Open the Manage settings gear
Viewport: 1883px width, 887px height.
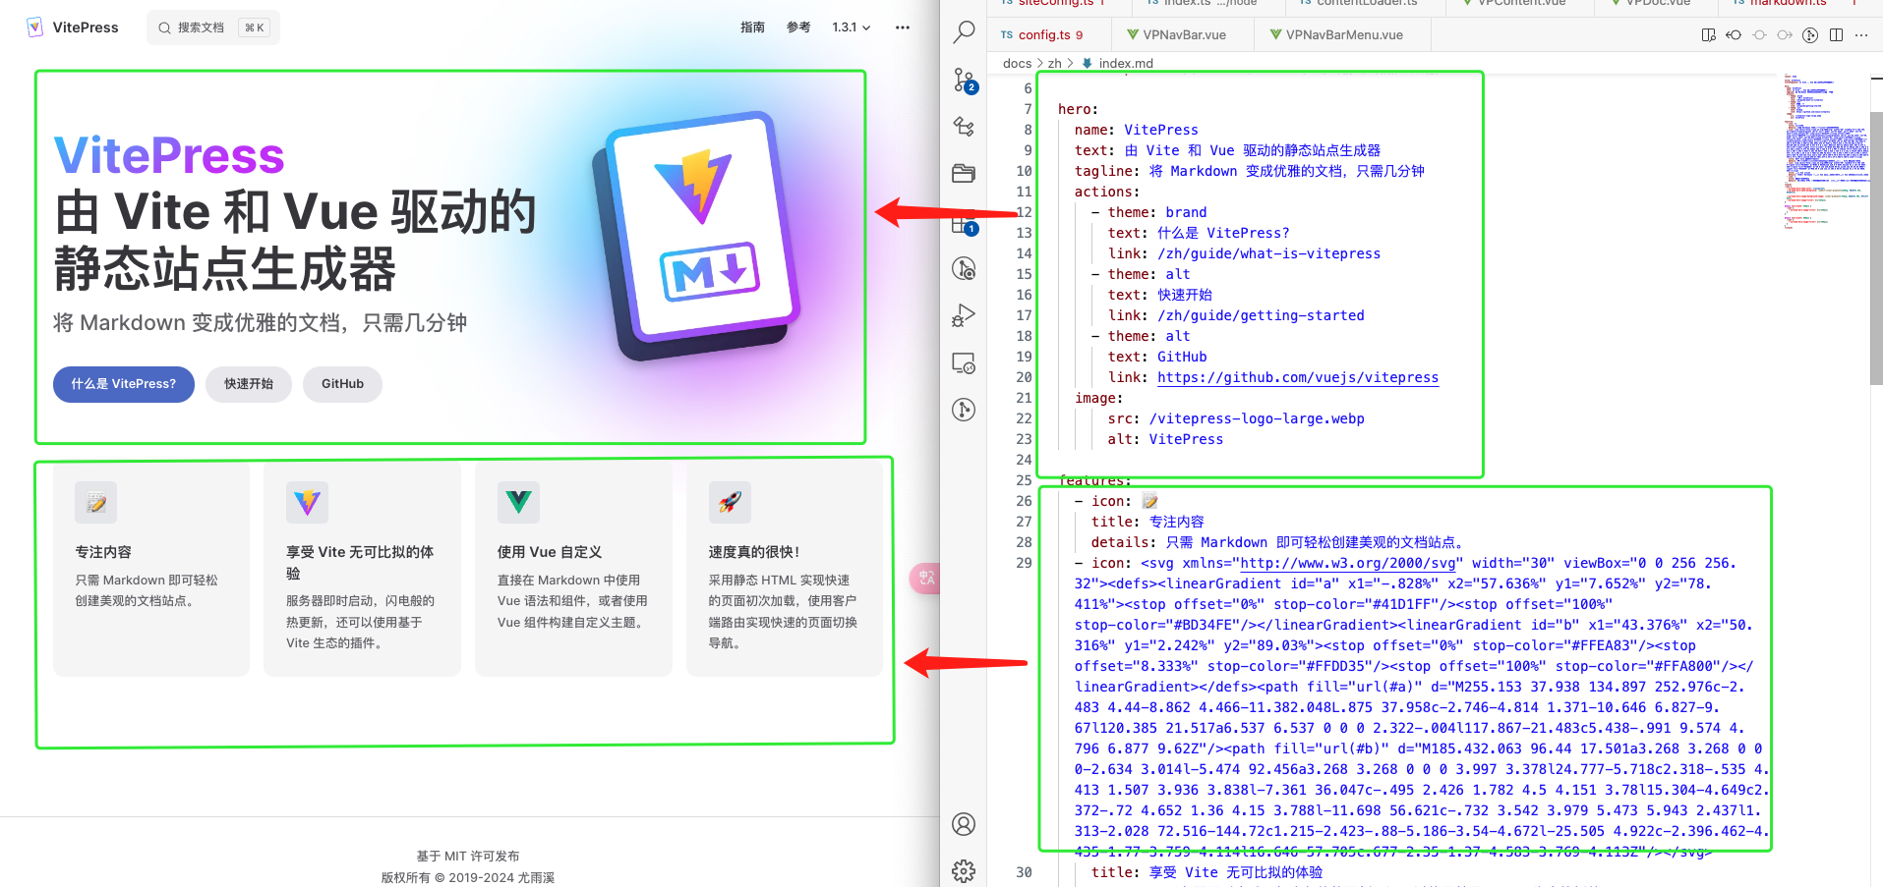[x=964, y=870]
